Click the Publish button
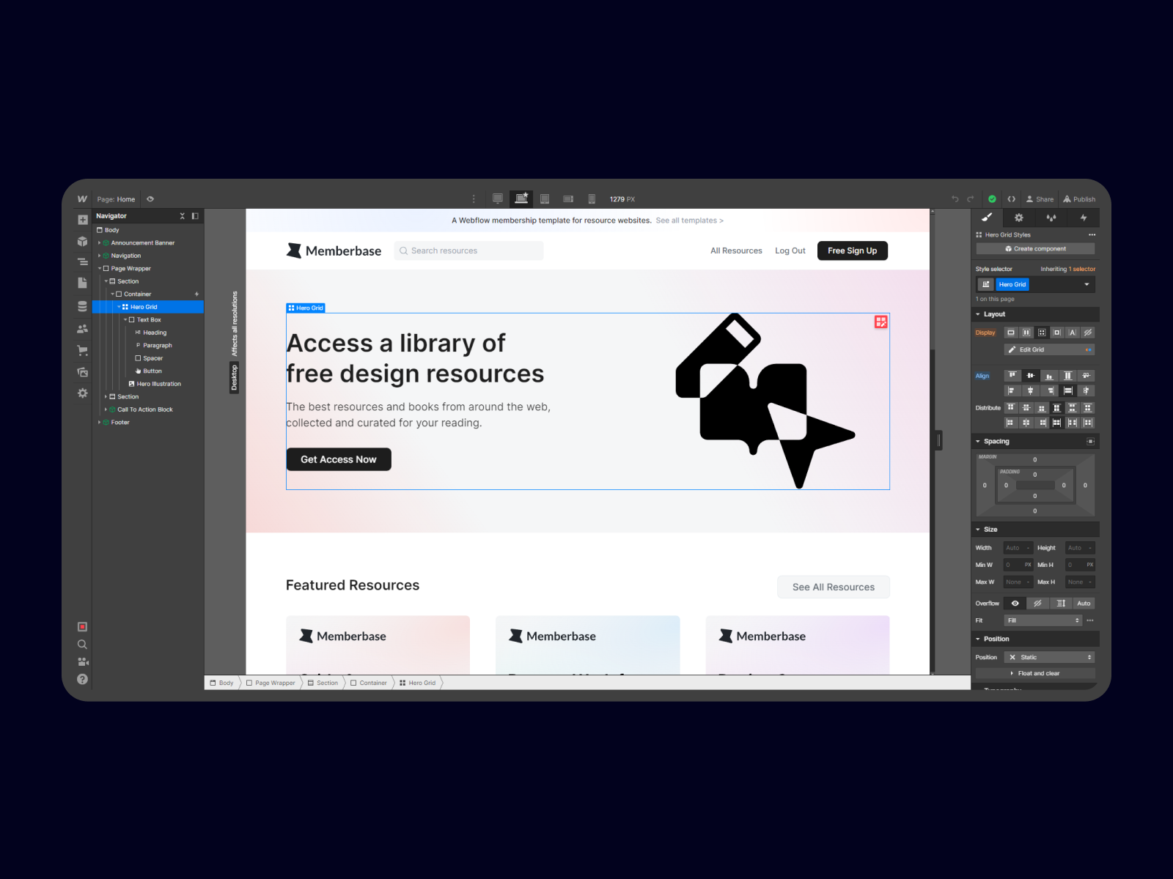1173x879 pixels. 1079,199
